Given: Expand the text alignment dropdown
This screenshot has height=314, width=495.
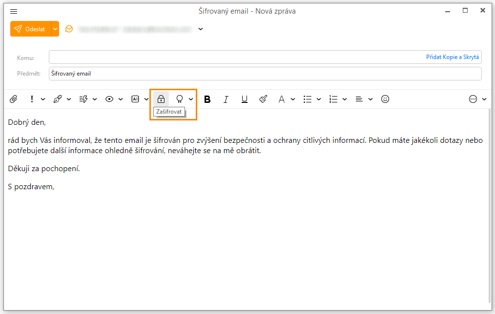Looking at the screenshot, I should 371,99.
